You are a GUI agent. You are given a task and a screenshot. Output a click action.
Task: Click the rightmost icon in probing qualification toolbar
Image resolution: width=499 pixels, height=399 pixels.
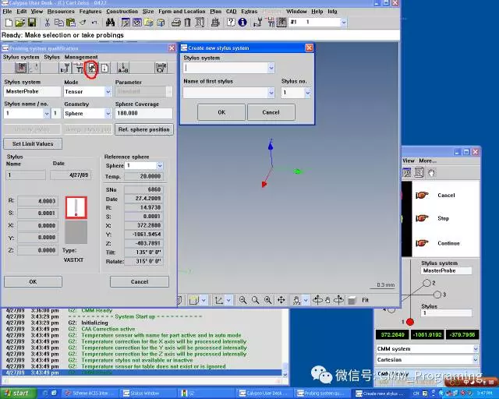pyautogui.click(x=161, y=68)
